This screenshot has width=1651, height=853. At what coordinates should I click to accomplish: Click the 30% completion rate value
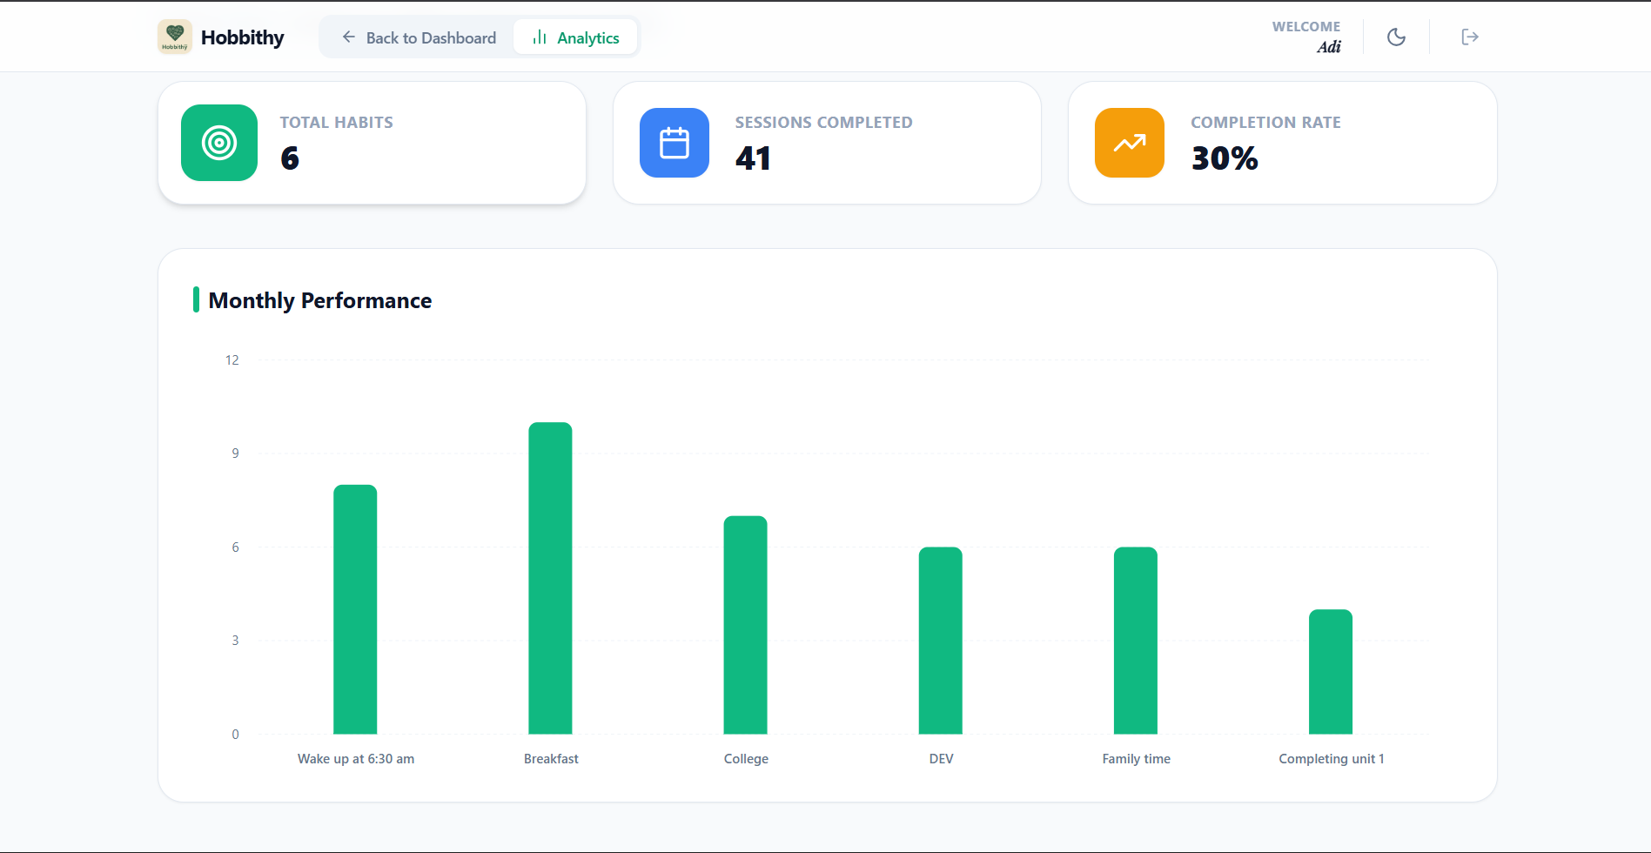coord(1225,158)
